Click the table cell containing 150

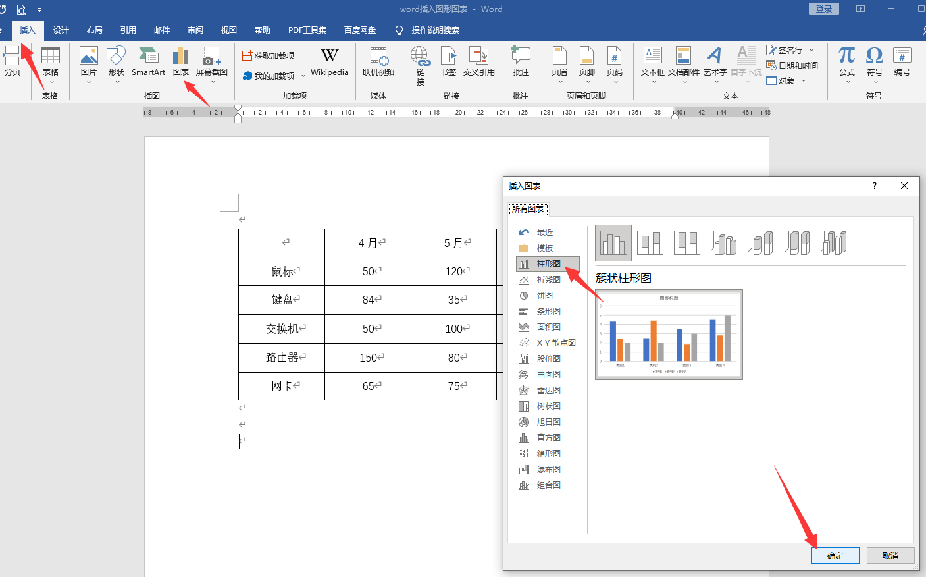[x=368, y=358]
